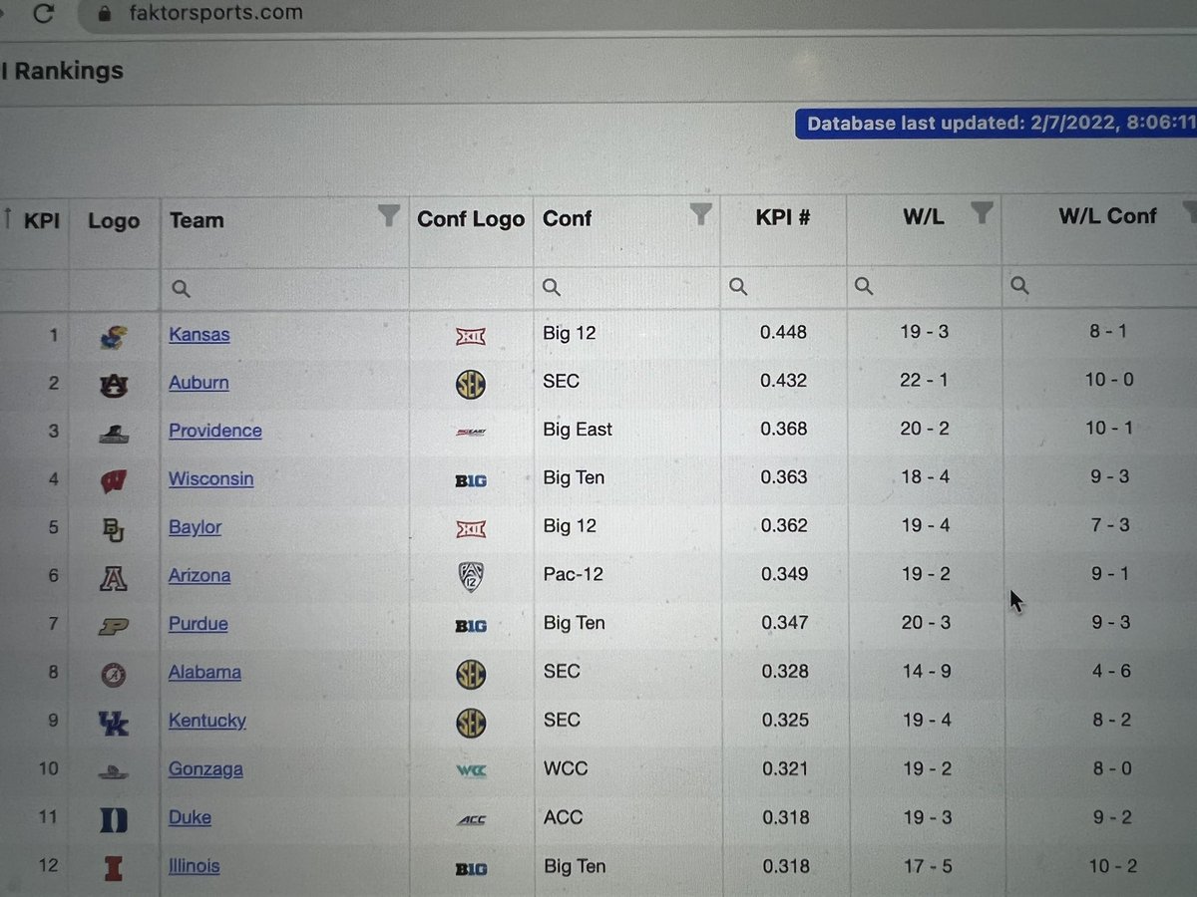Open the Team column filter funnel

(x=389, y=215)
